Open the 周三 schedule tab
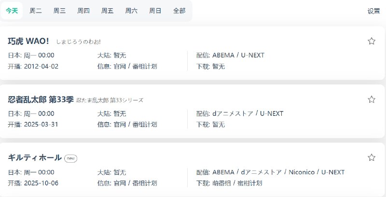Screen dimensions: 386x197 click(59, 11)
